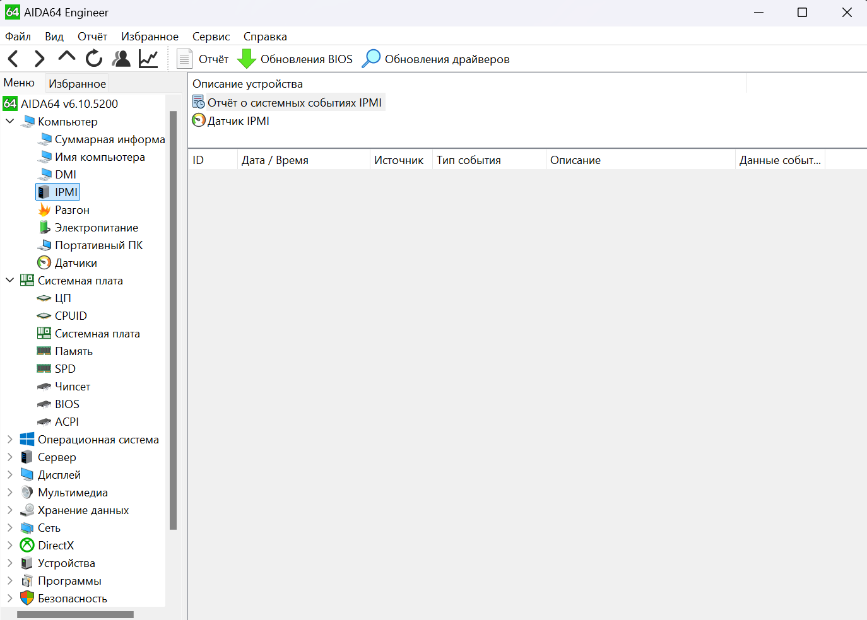This screenshot has height=620, width=867.
Task: Expand the Сервер node
Action: pos(10,457)
